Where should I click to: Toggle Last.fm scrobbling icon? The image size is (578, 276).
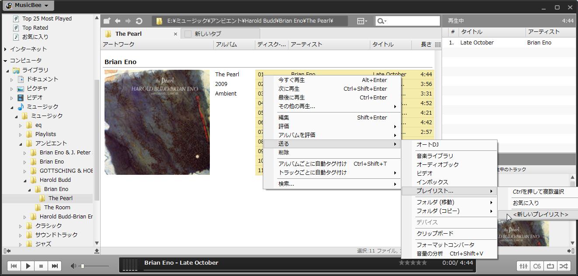tap(537, 266)
